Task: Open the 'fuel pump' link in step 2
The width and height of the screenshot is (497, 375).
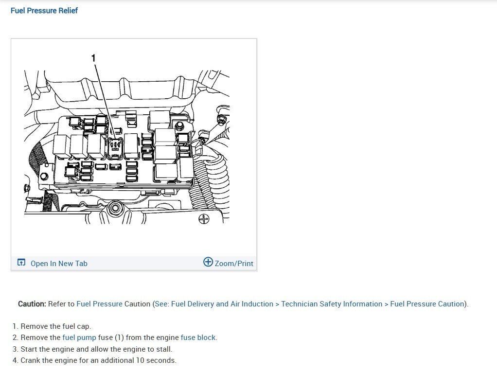Action: [79, 338]
